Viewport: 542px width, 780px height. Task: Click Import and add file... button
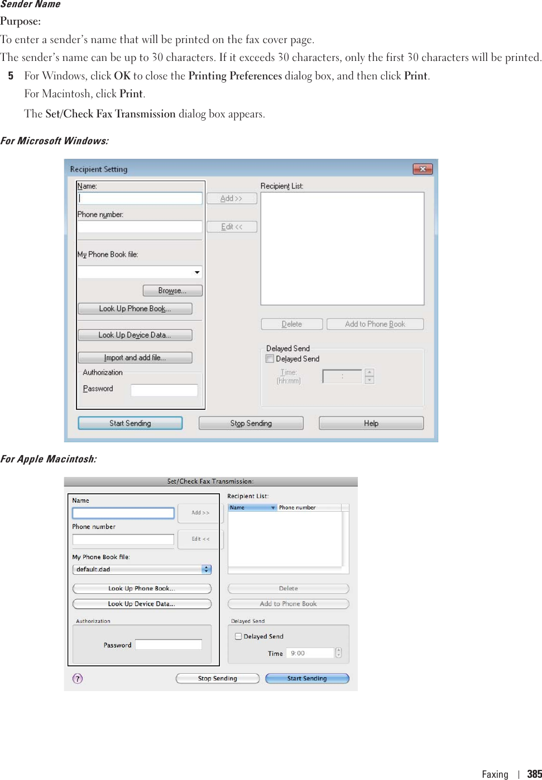coord(135,357)
